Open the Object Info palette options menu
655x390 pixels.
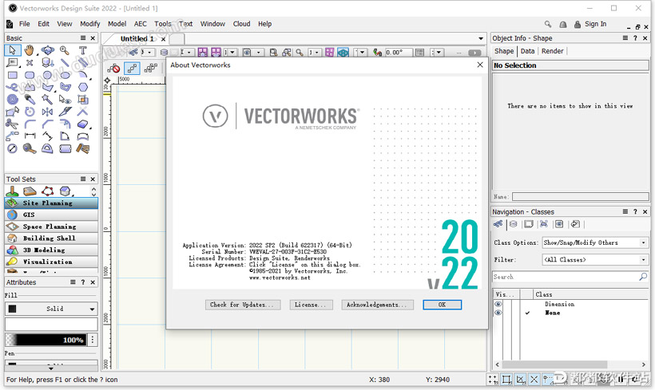[x=625, y=38]
